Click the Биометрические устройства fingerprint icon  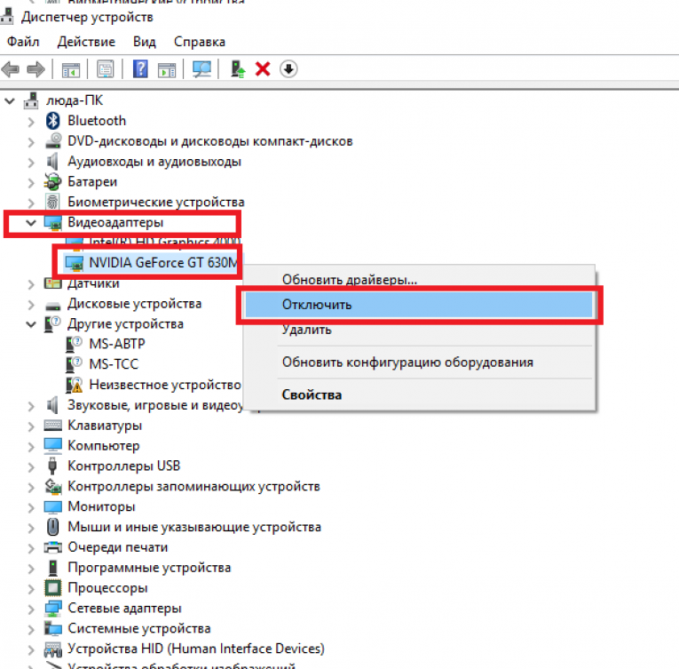[x=52, y=202]
